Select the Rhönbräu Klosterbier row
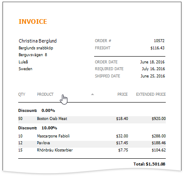 pos(92,150)
